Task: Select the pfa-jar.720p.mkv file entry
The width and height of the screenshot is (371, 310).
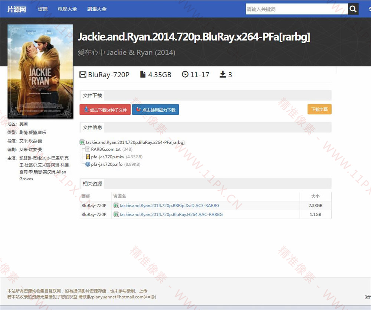Action: point(108,156)
